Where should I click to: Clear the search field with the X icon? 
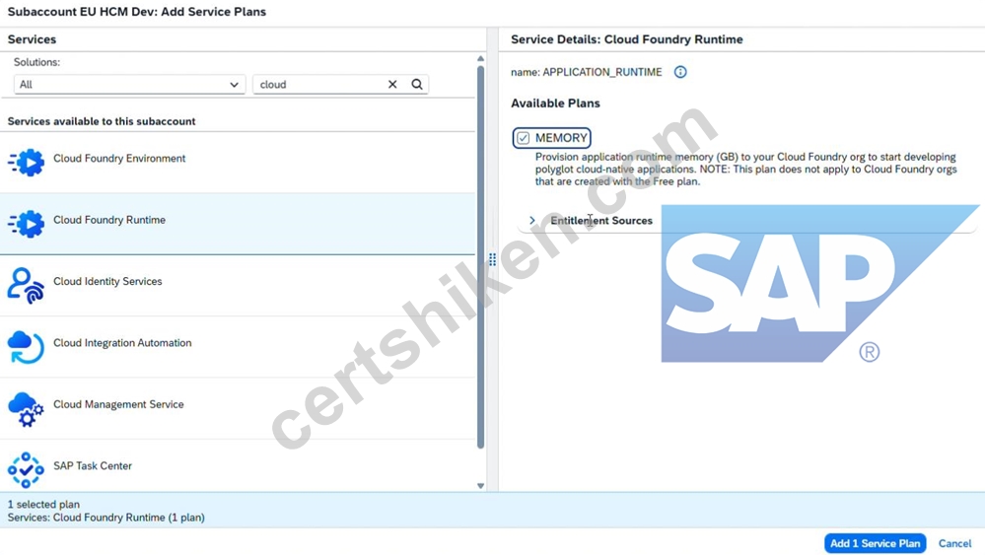click(x=392, y=84)
